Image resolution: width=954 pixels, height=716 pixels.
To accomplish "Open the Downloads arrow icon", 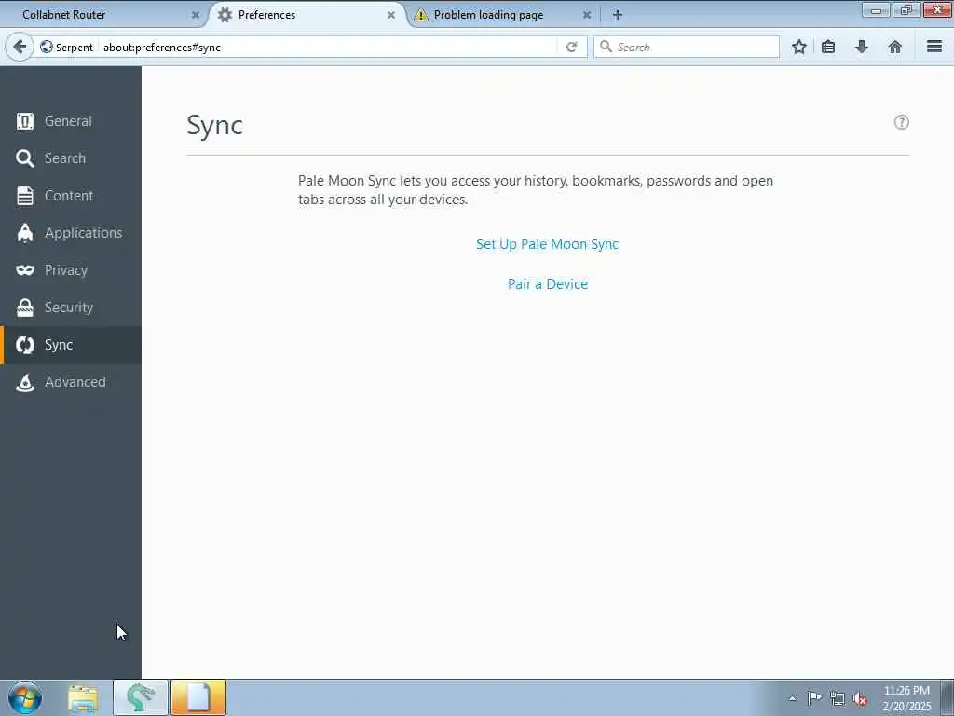I will click(862, 47).
